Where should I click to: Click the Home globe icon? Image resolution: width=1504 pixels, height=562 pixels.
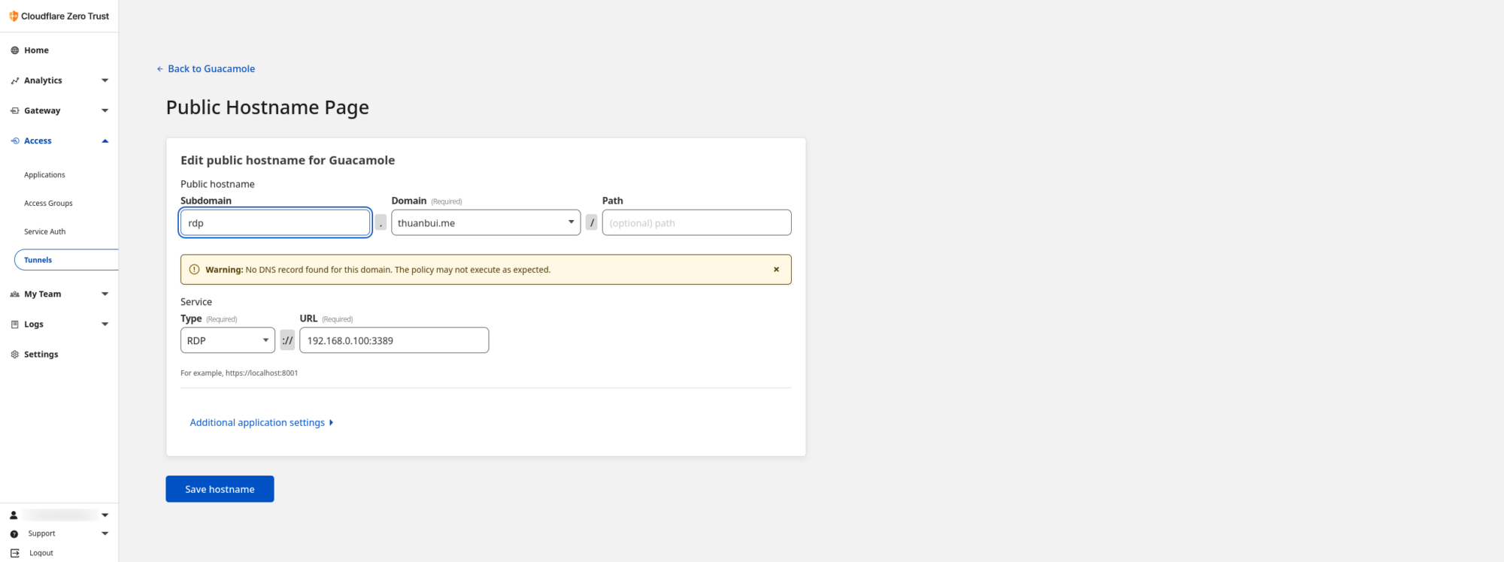(x=14, y=50)
